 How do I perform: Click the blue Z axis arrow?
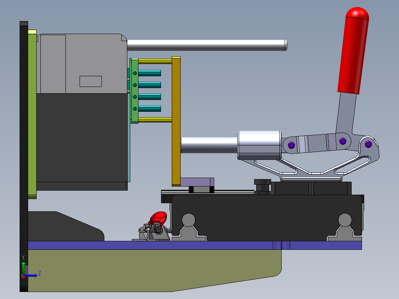(30, 275)
